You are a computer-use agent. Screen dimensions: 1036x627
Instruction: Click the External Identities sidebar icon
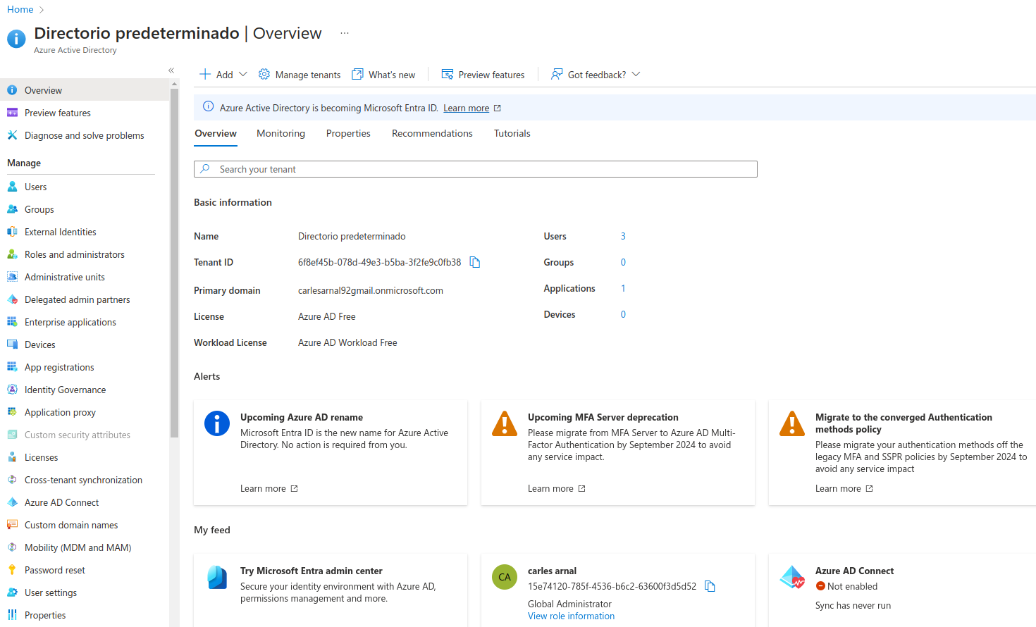(x=12, y=232)
